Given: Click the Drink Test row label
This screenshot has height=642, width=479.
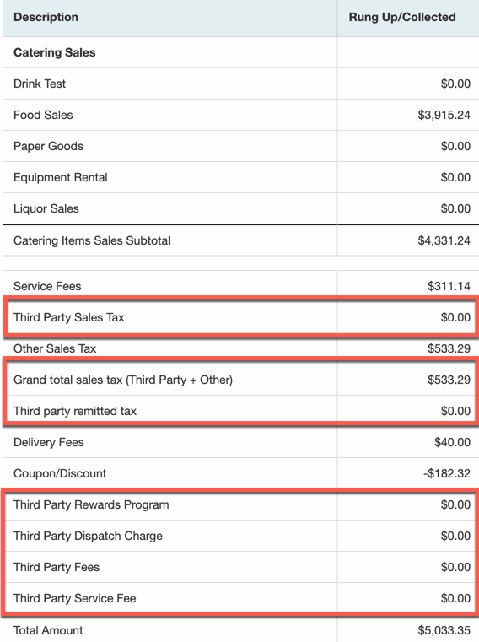Looking at the screenshot, I should pyautogui.click(x=40, y=84).
